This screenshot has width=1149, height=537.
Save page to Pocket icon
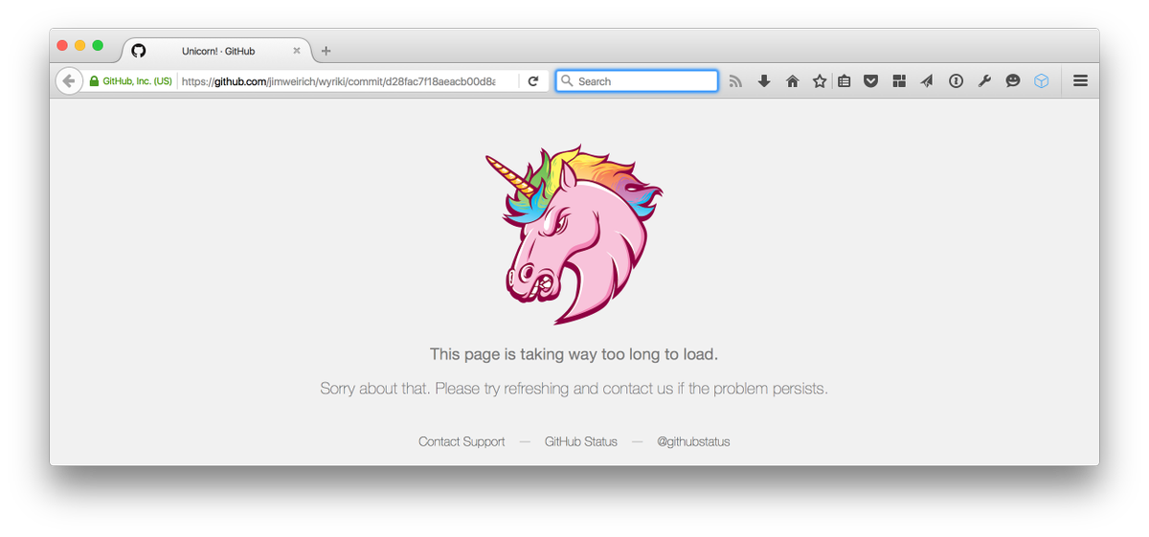[x=870, y=81]
